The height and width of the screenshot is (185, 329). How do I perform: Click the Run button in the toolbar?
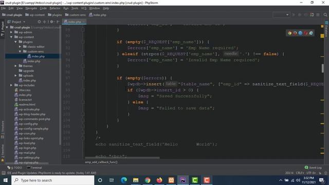(294, 15)
